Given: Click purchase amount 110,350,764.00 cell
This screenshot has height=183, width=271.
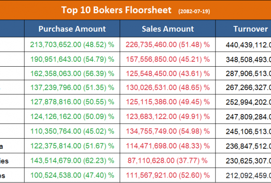Looking at the screenshot, I should (72, 132).
